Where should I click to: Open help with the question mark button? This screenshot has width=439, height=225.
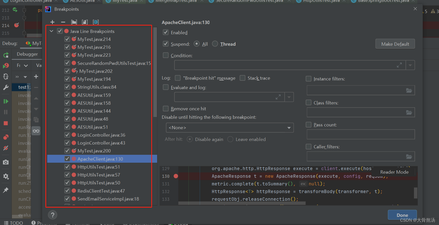pos(53,215)
